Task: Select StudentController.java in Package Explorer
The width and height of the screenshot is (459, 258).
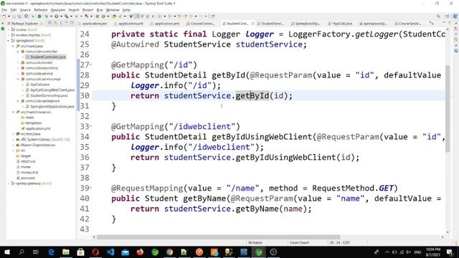Action: pyautogui.click(x=48, y=57)
